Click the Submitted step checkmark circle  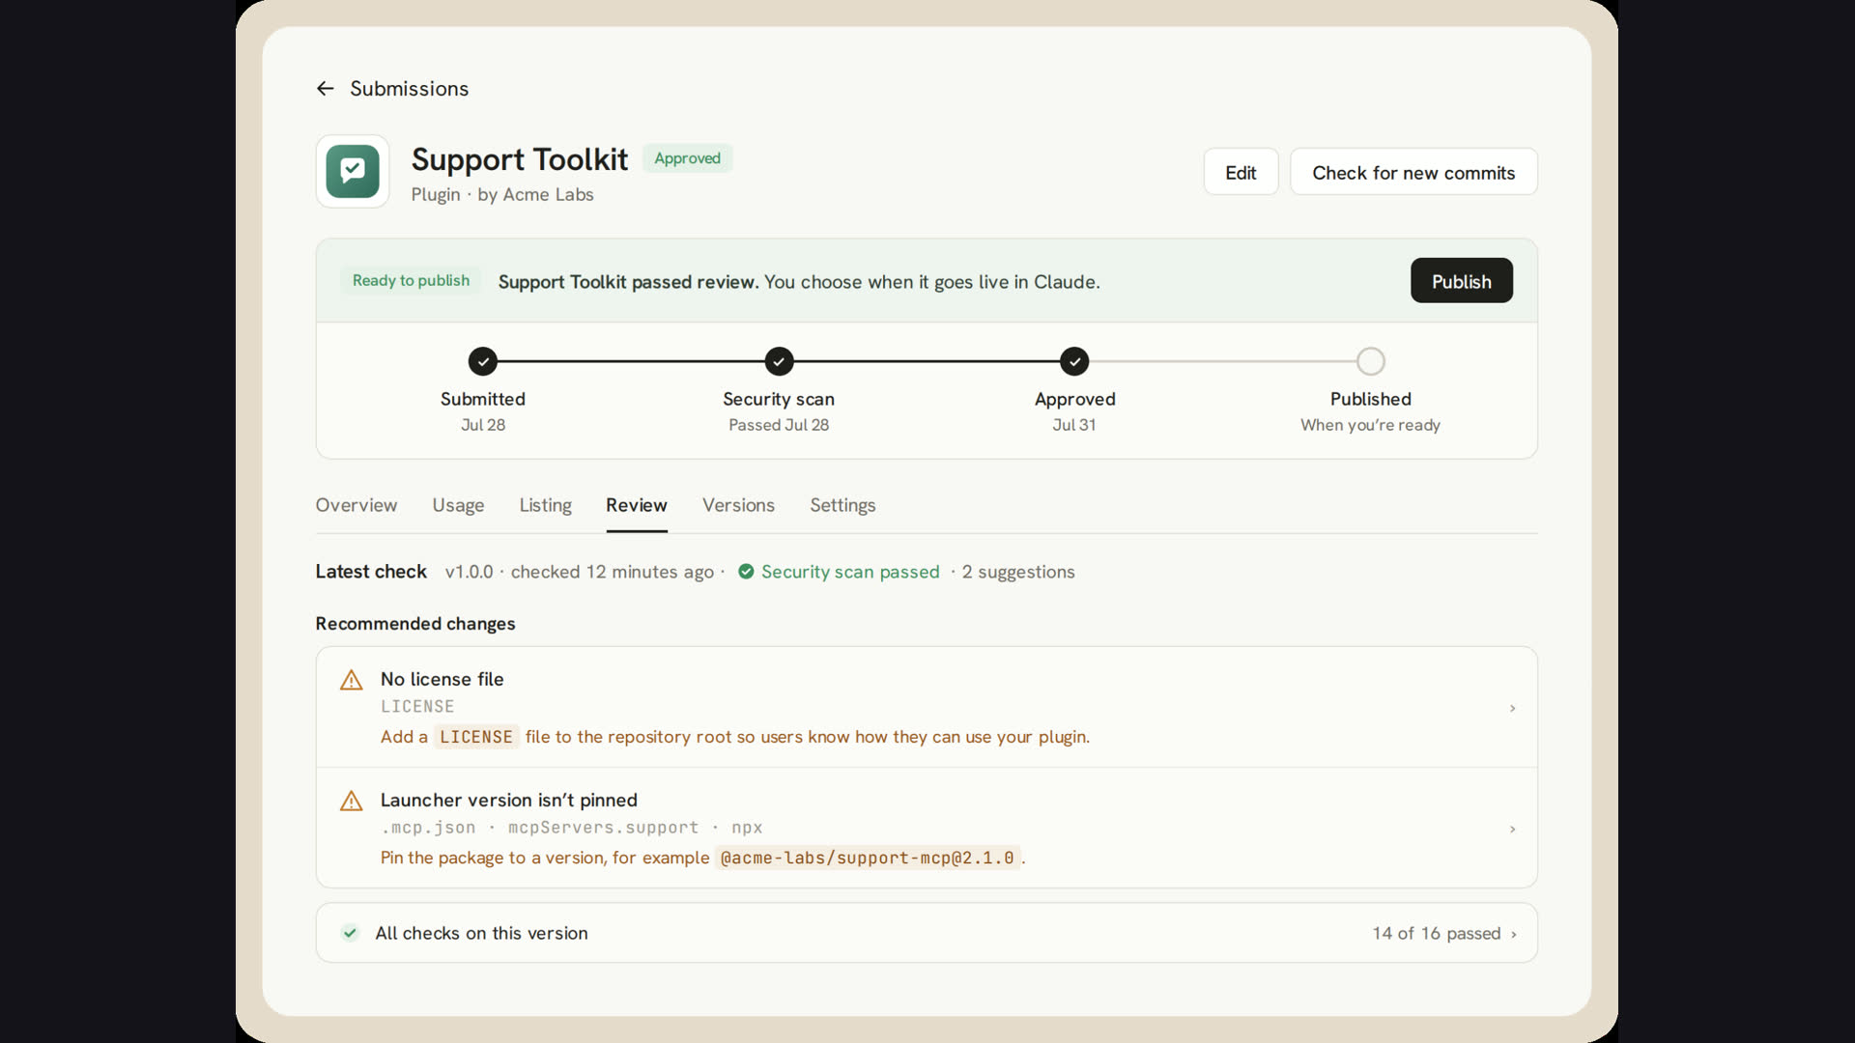pyautogui.click(x=483, y=361)
